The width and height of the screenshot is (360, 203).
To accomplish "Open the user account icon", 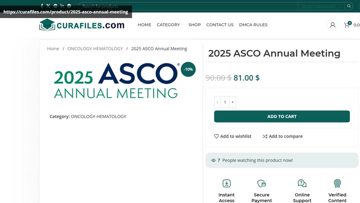I will tap(332, 25).
